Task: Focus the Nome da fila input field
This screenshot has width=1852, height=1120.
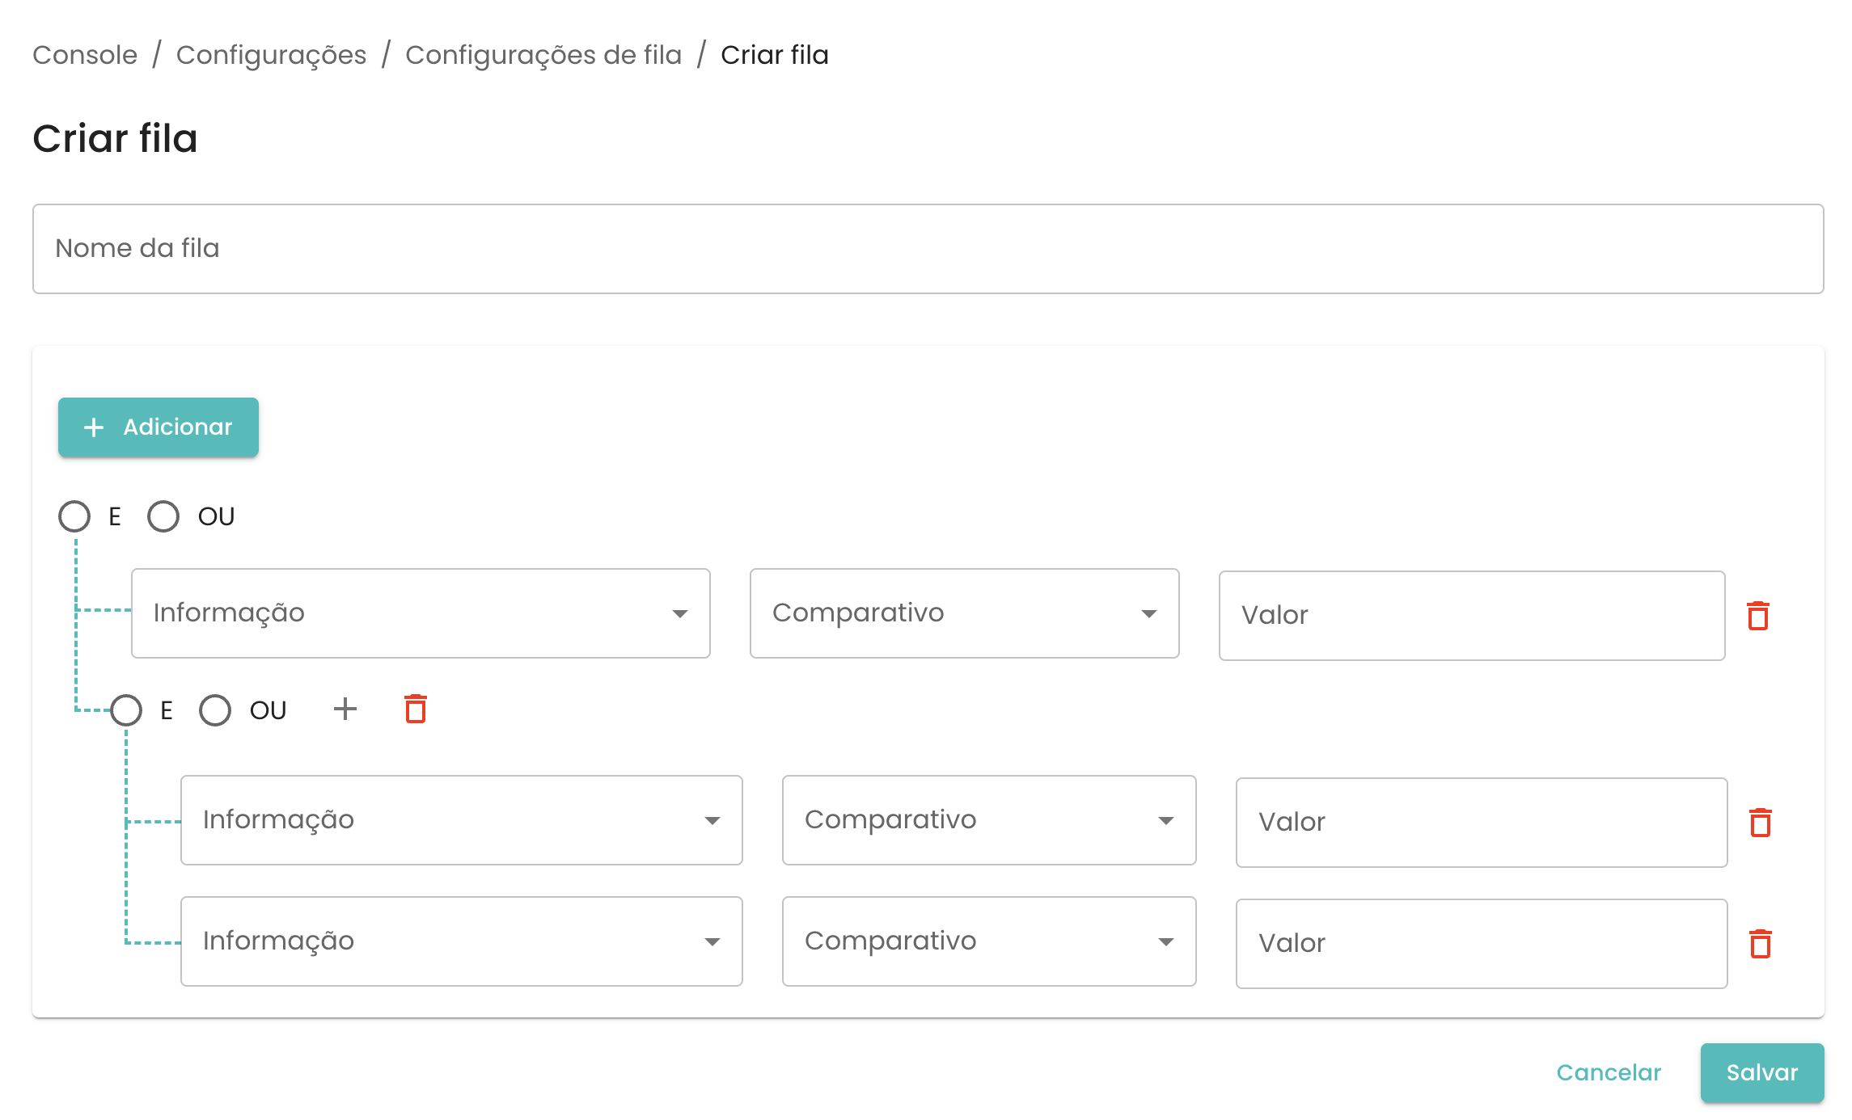Action: click(x=928, y=249)
